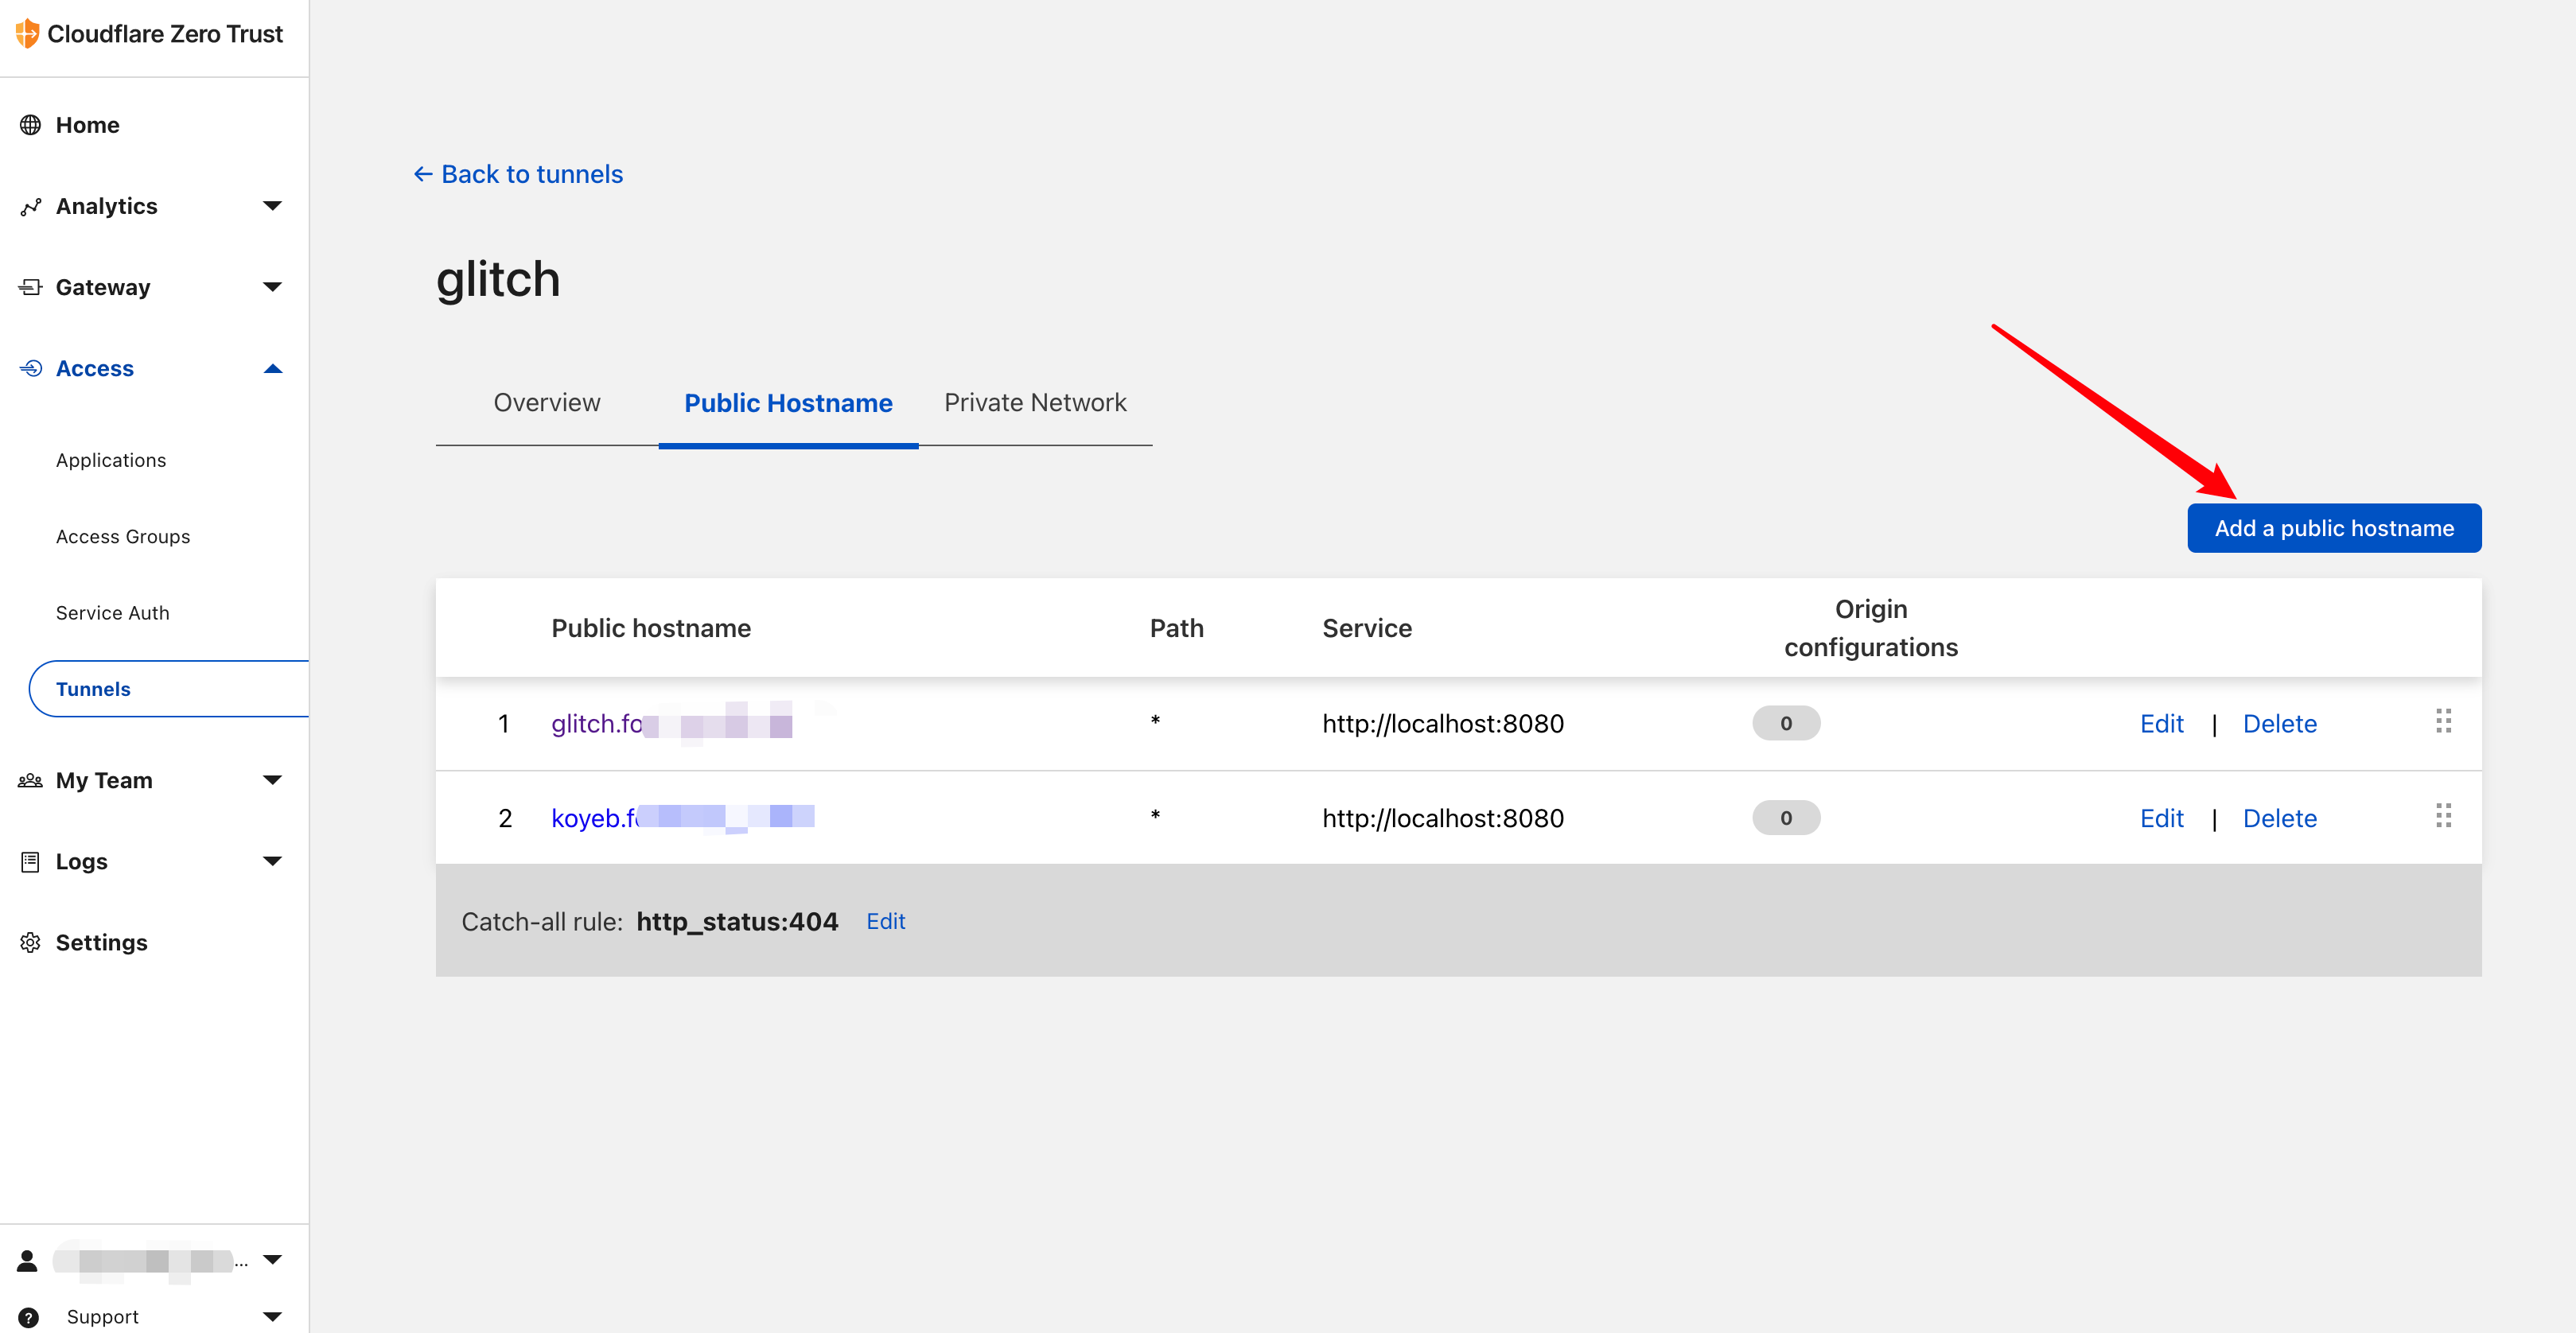Open Applications in the sidebar
Screen dimensions: 2576x1333
(x=111, y=460)
